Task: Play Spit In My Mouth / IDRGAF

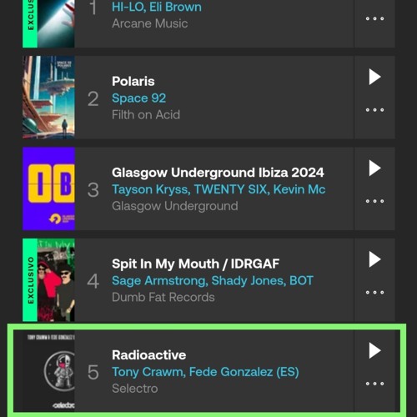Action: 374,259
